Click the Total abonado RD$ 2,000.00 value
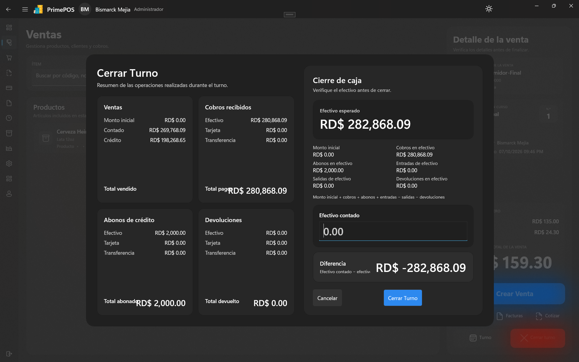Viewport: 579px width, 362px height. tap(161, 303)
